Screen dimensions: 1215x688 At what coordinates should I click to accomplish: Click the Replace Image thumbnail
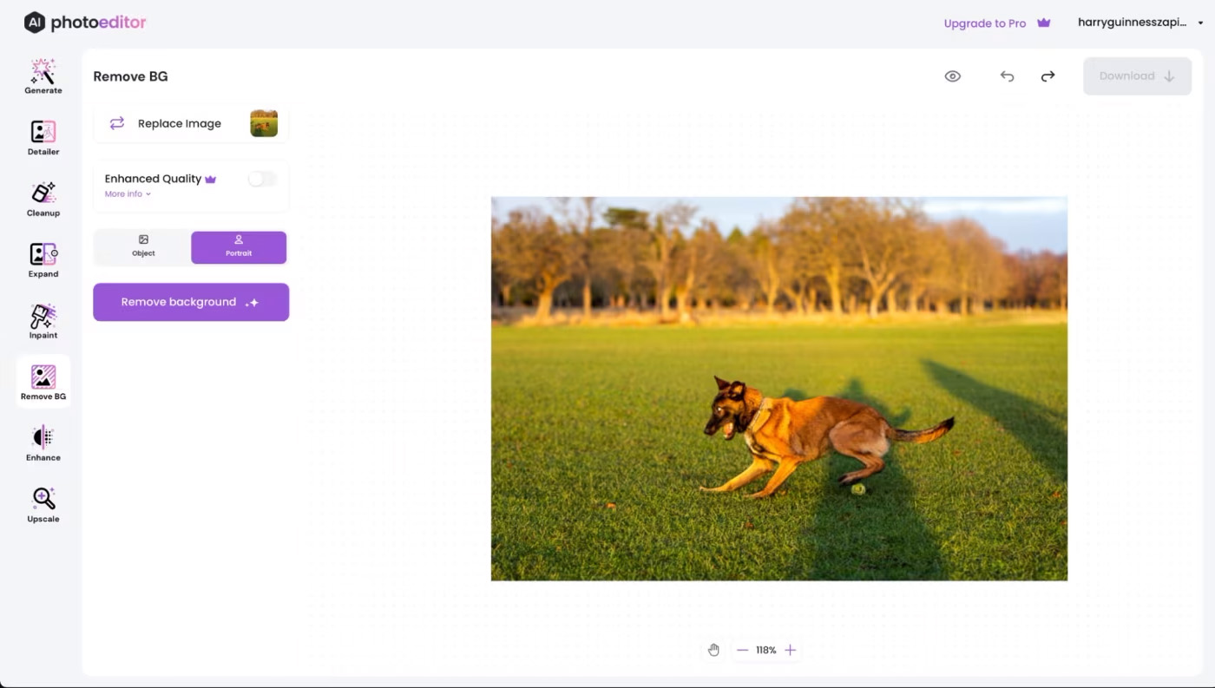(264, 123)
